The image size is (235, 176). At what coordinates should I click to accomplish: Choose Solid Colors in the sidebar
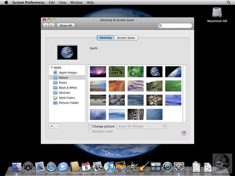point(67,98)
